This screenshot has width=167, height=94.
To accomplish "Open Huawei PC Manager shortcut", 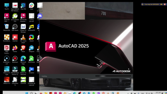I will 23,28.
